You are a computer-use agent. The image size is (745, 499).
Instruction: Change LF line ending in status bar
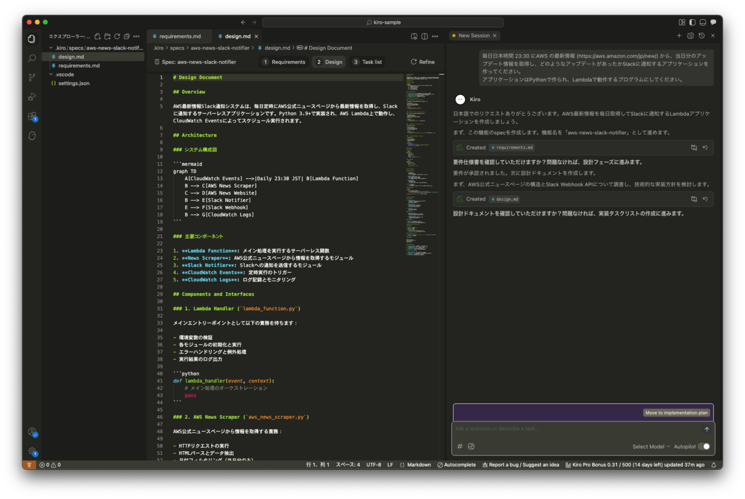391,465
